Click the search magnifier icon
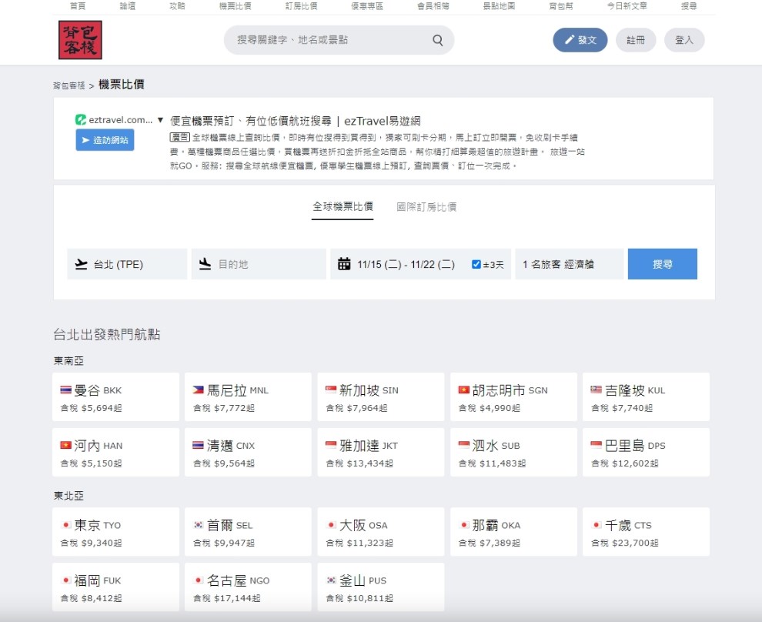The height and width of the screenshot is (622, 762). (x=438, y=41)
